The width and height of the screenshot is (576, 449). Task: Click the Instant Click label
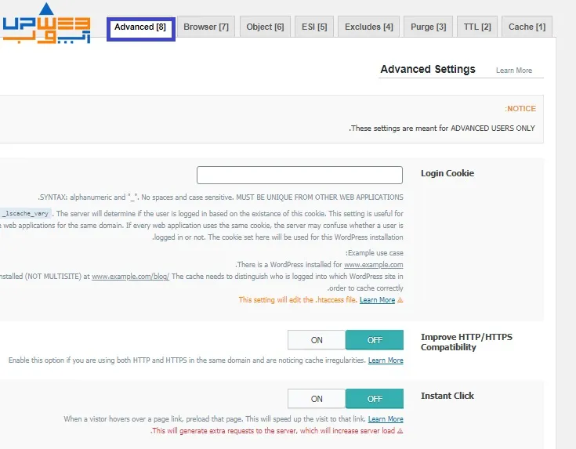[447, 396]
